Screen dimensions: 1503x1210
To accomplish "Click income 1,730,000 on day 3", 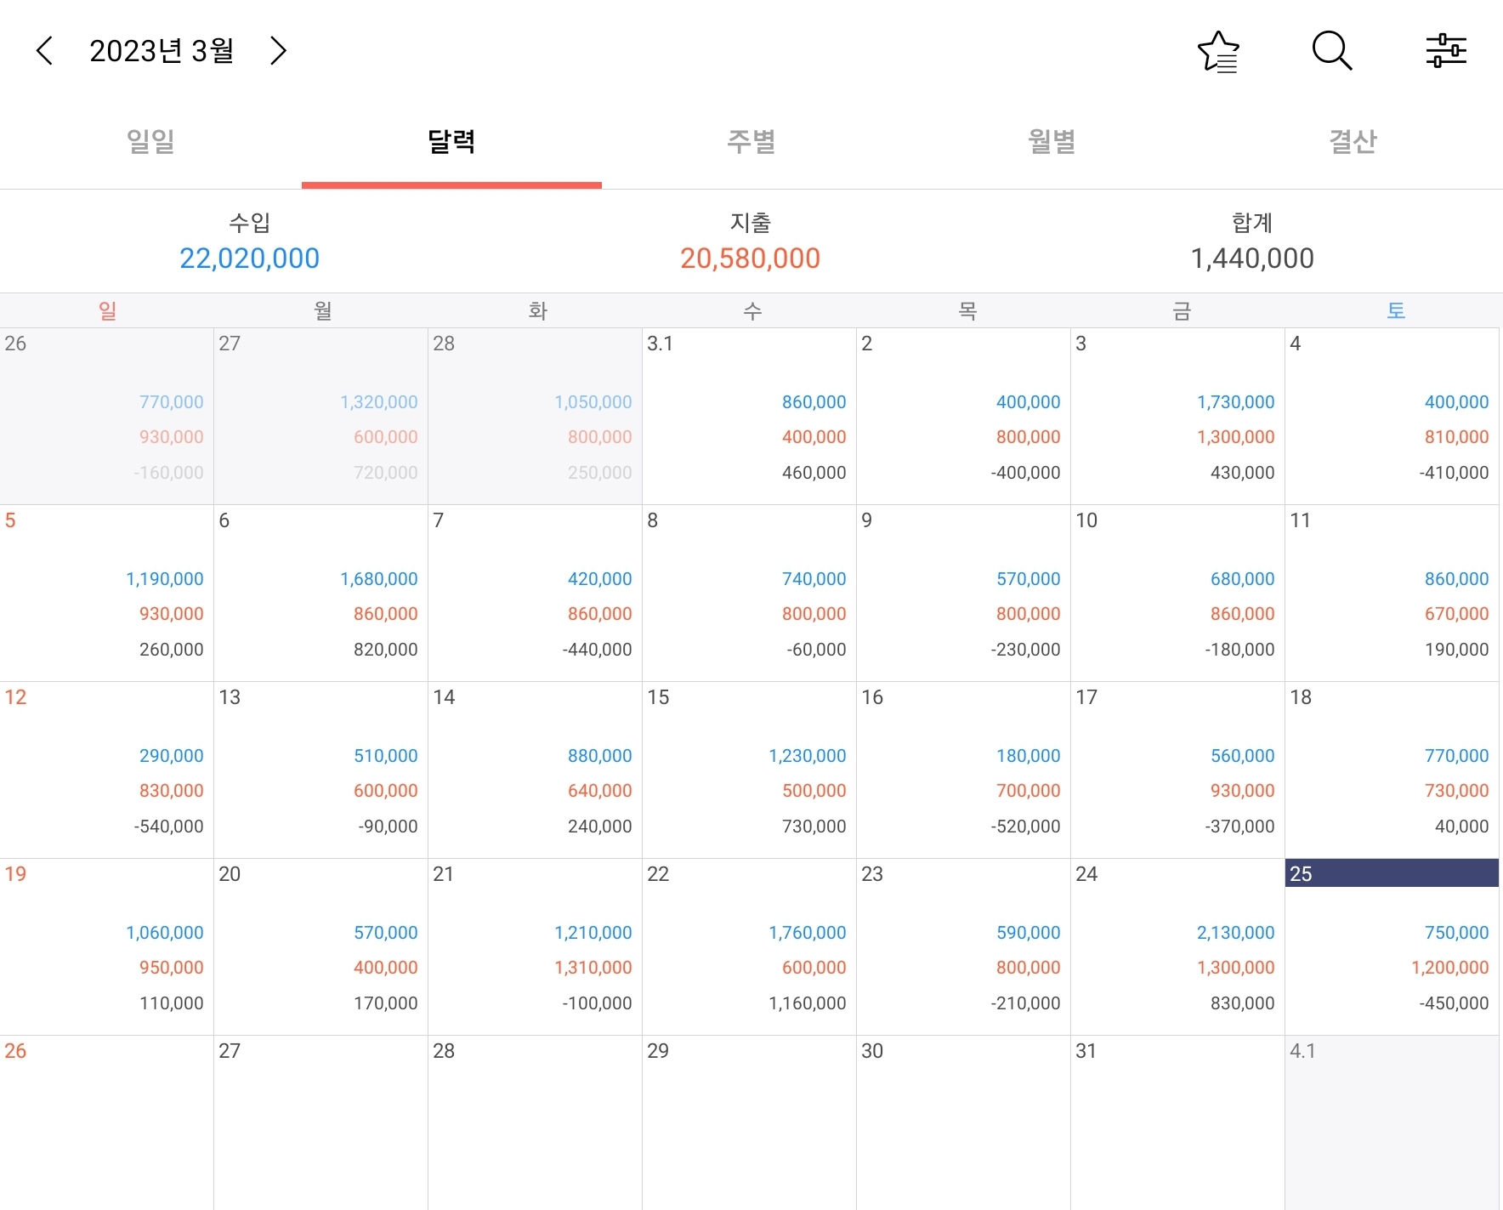I will coord(1236,402).
